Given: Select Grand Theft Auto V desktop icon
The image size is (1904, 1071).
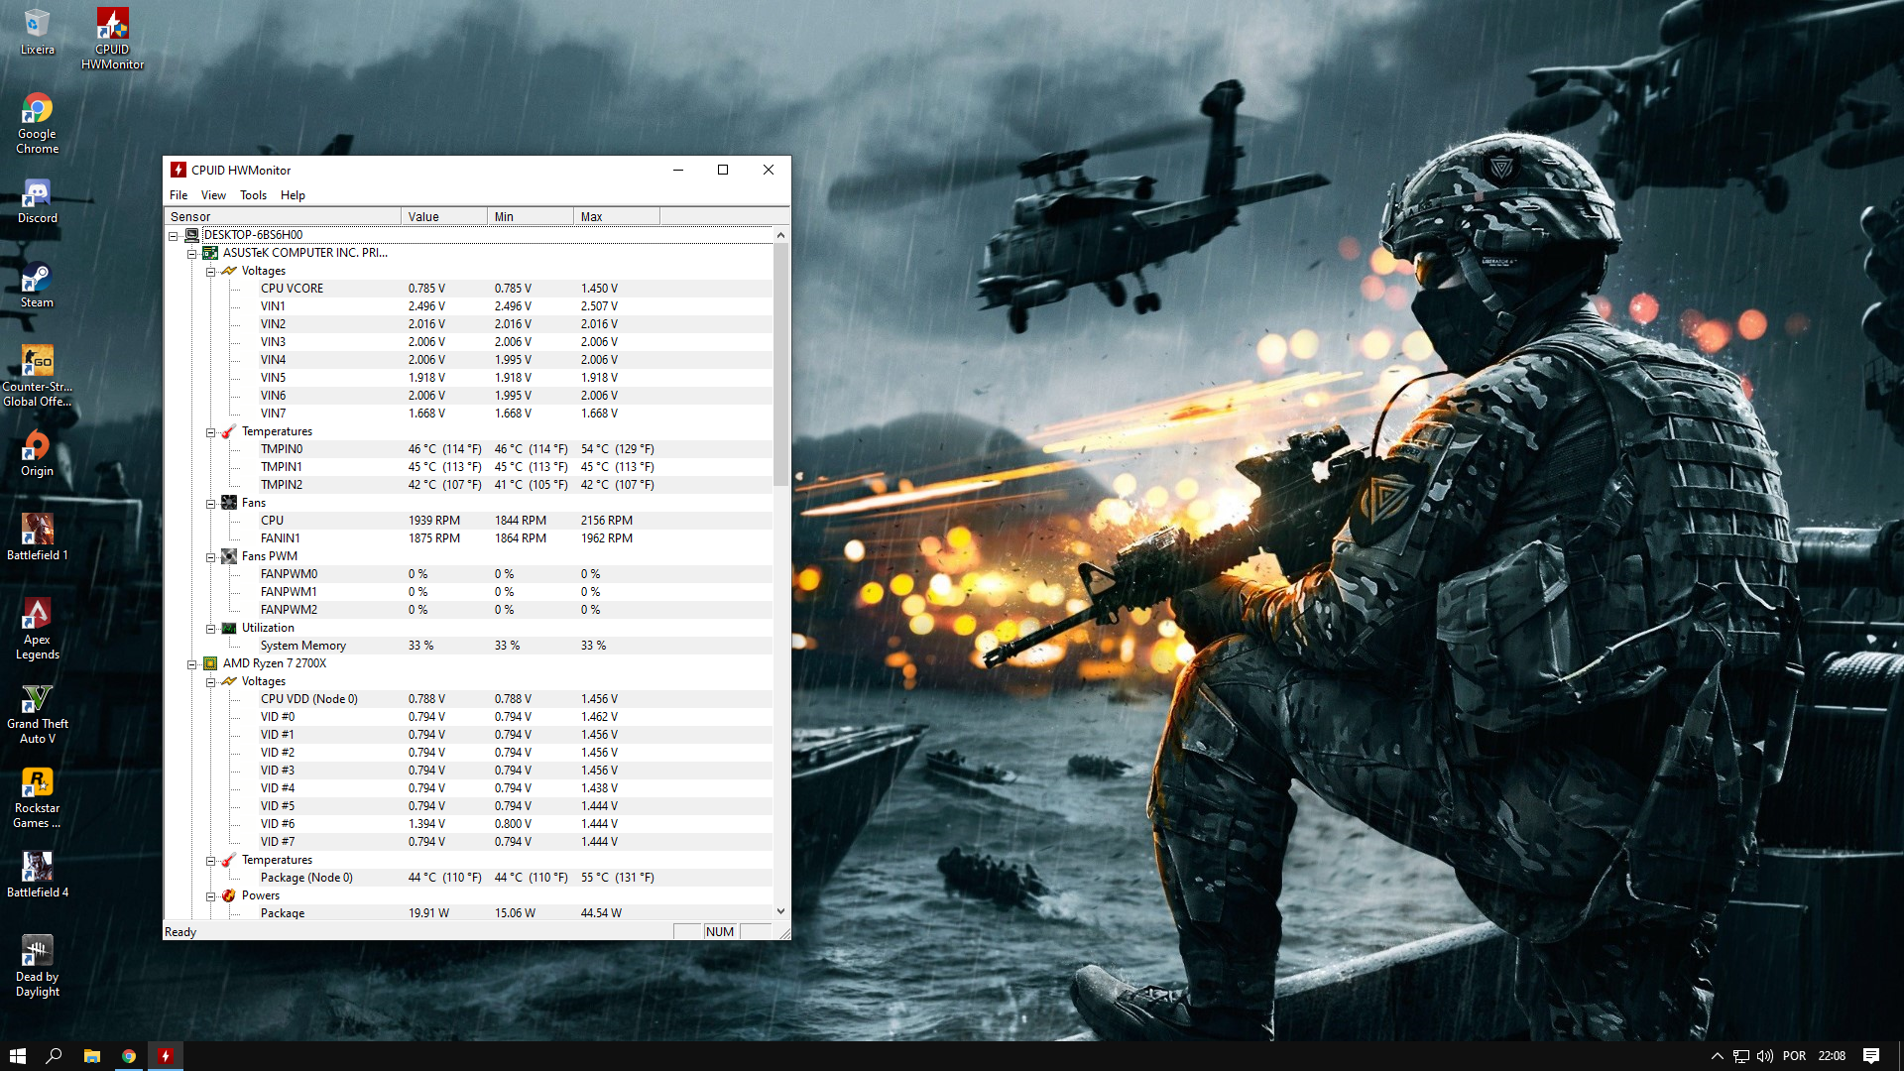Looking at the screenshot, I should 37,713.
